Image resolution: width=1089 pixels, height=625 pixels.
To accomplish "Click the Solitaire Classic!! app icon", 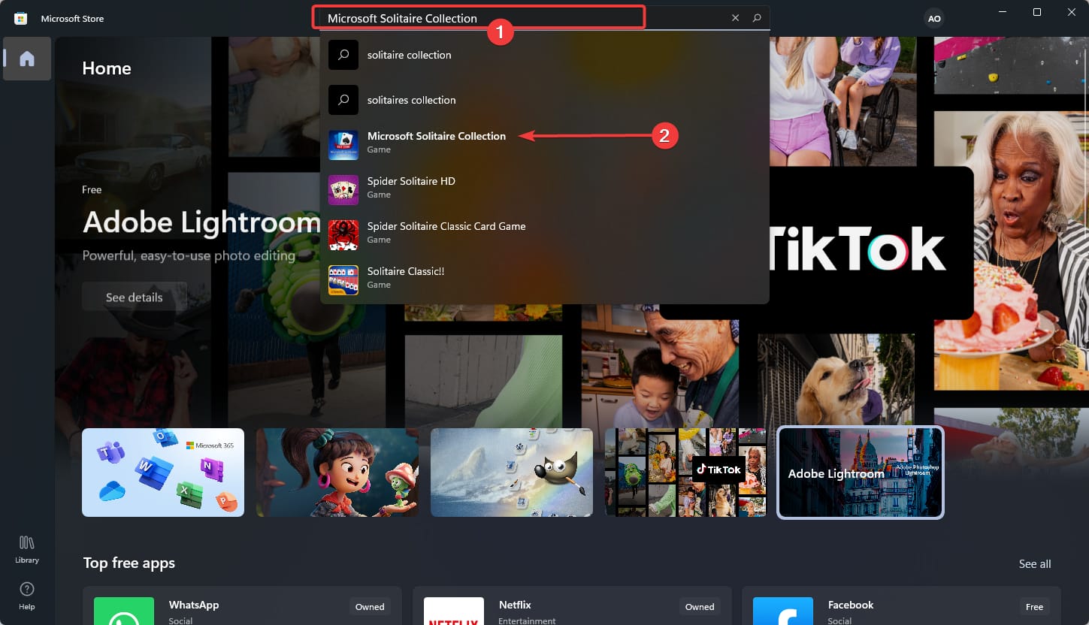I will click(x=343, y=280).
